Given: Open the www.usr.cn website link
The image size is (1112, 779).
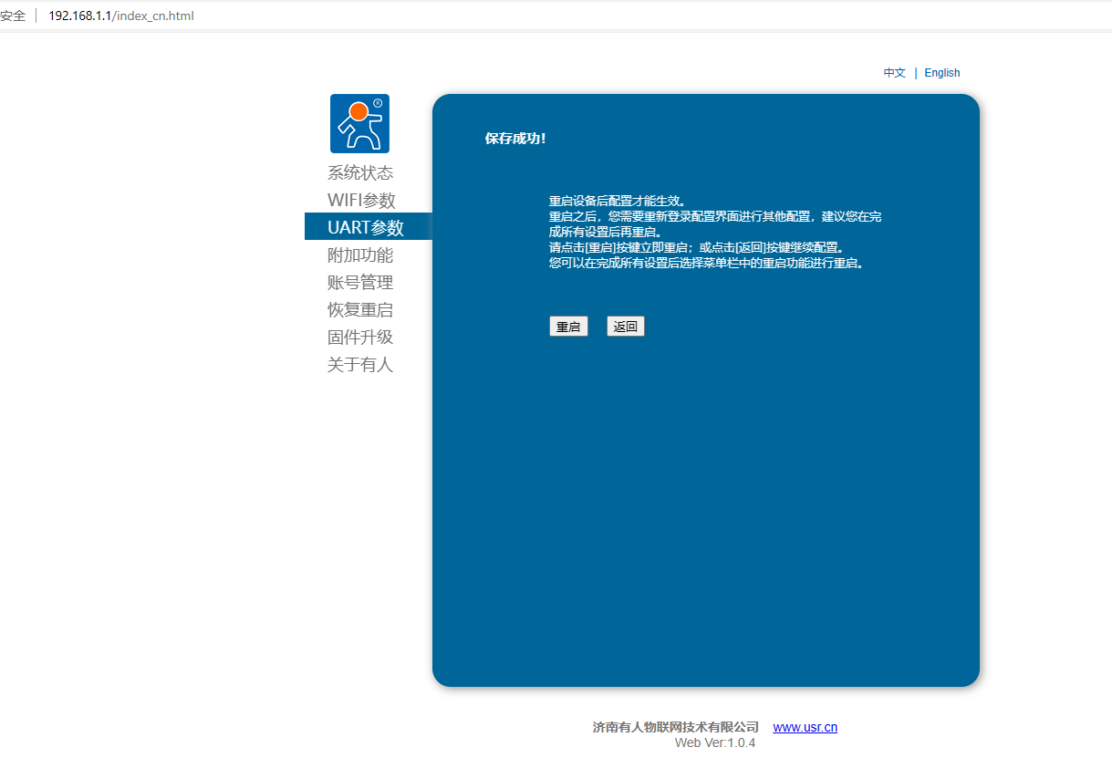Looking at the screenshot, I should pos(805,727).
